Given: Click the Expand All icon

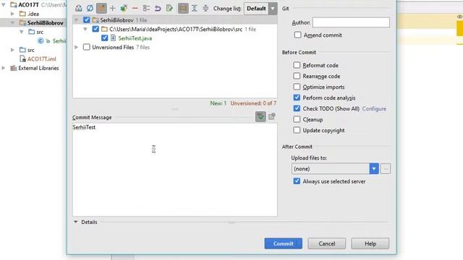Looking at the screenshot, I should (x=195, y=8).
